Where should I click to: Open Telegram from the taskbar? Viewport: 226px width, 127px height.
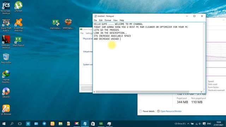click(x=44, y=124)
